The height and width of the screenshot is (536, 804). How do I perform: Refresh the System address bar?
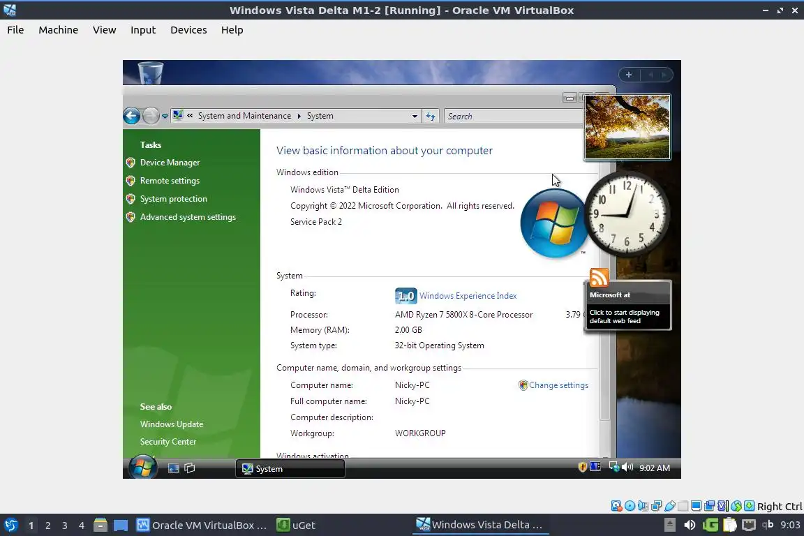[431, 117]
